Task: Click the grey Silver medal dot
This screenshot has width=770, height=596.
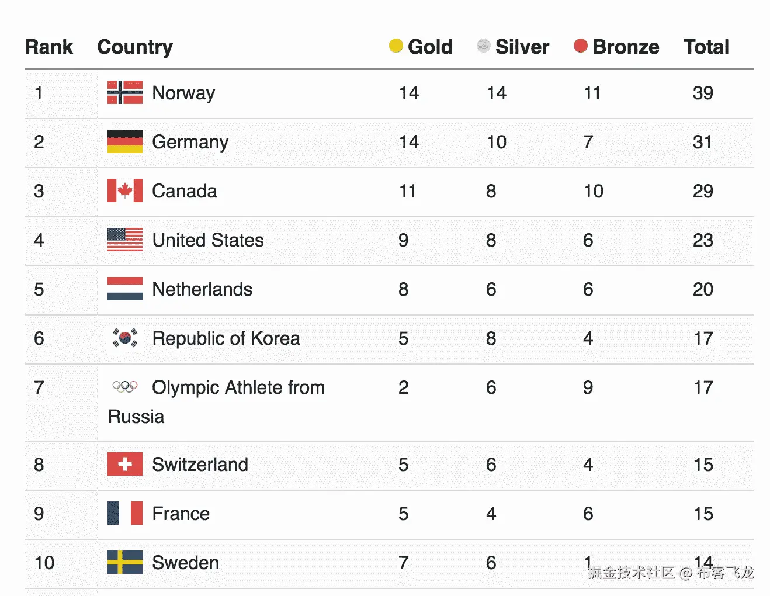Action: click(x=483, y=46)
